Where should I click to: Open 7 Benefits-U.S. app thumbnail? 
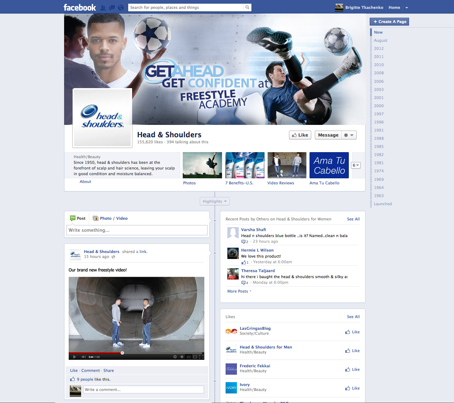point(245,165)
